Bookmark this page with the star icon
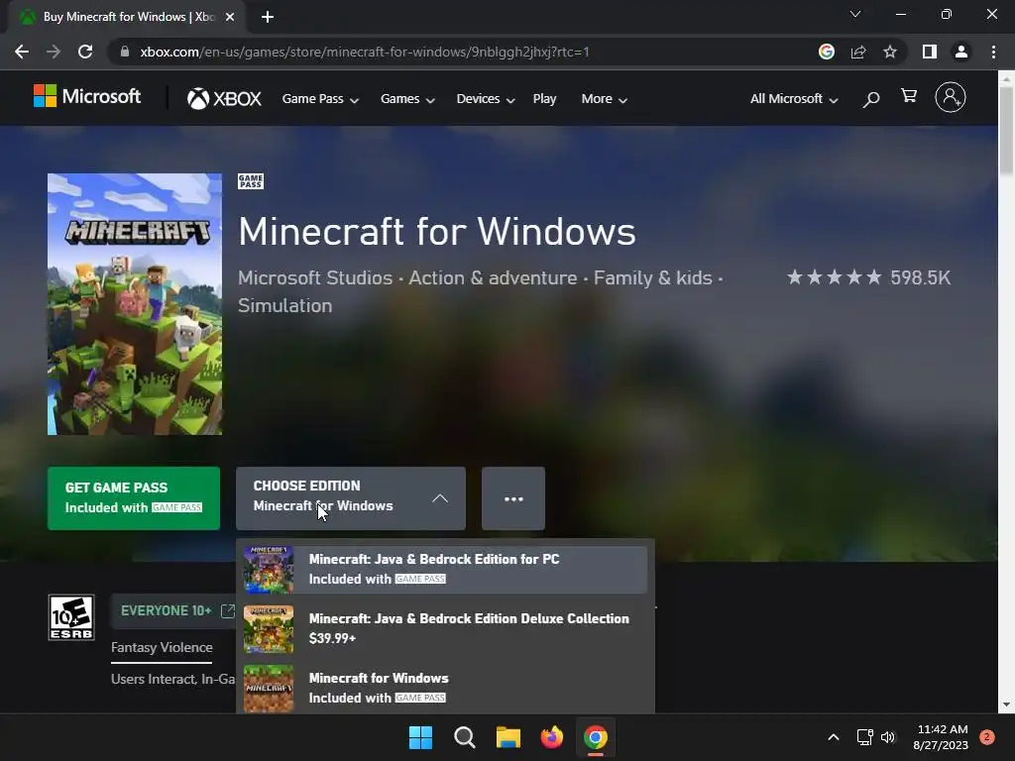The image size is (1015, 761). click(x=890, y=52)
